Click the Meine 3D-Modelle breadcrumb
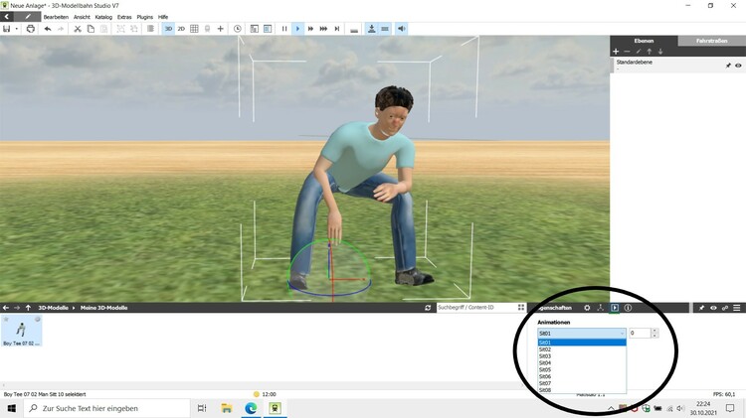This screenshot has height=418, width=746. pyautogui.click(x=103, y=308)
